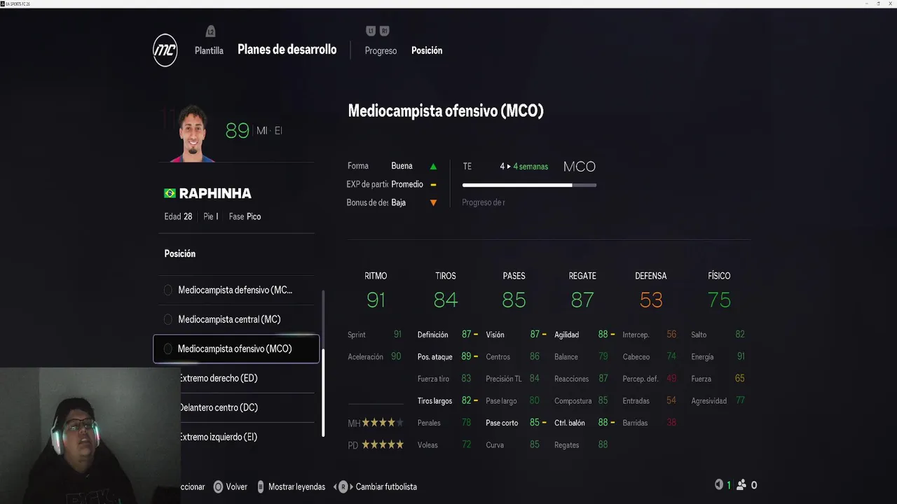Choose Delantero centro (DC) position

pos(219,407)
